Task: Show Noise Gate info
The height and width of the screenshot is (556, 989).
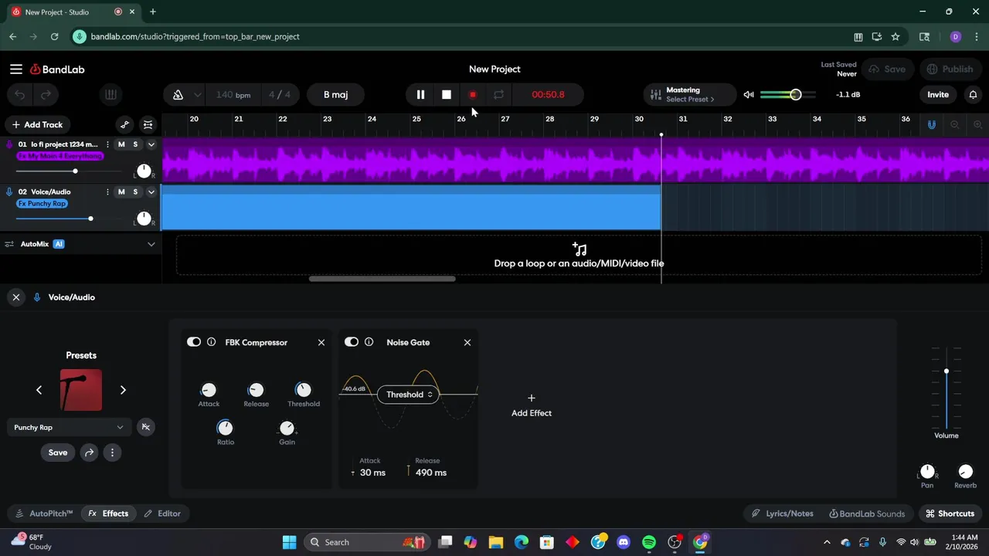Action: point(369,342)
